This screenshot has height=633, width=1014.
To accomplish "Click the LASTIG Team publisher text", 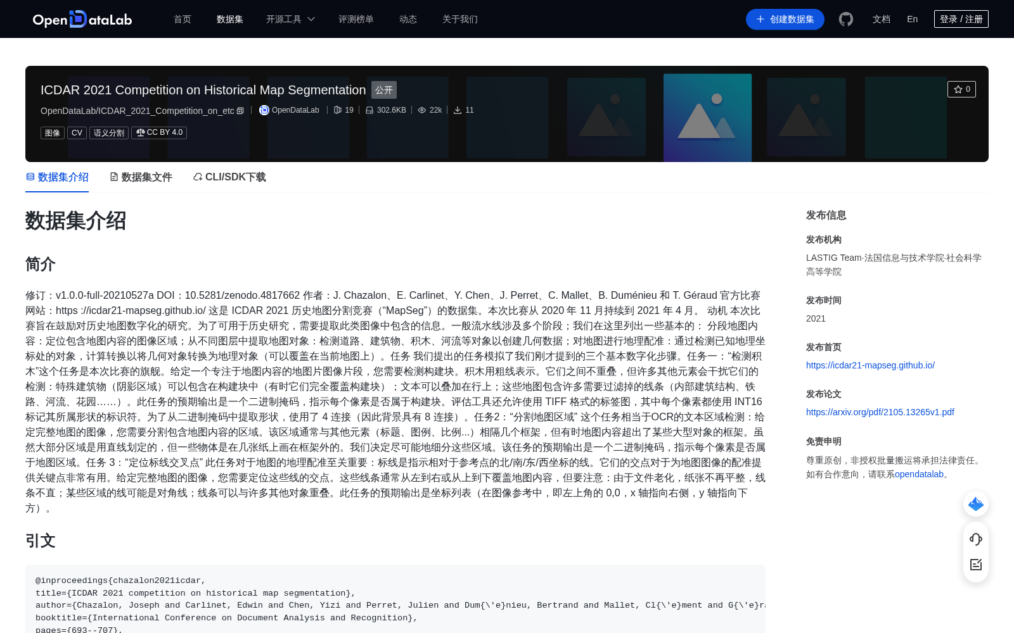I will [894, 265].
